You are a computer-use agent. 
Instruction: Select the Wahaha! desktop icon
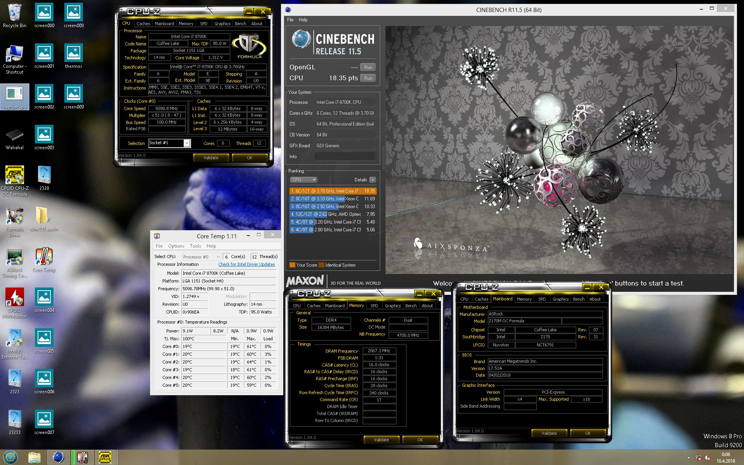click(x=15, y=138)
